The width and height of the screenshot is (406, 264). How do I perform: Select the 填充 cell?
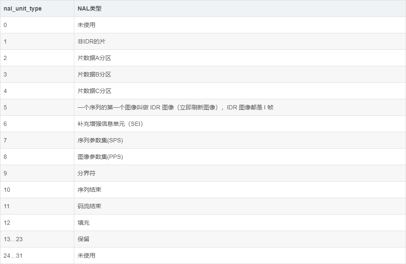point(240,223)
